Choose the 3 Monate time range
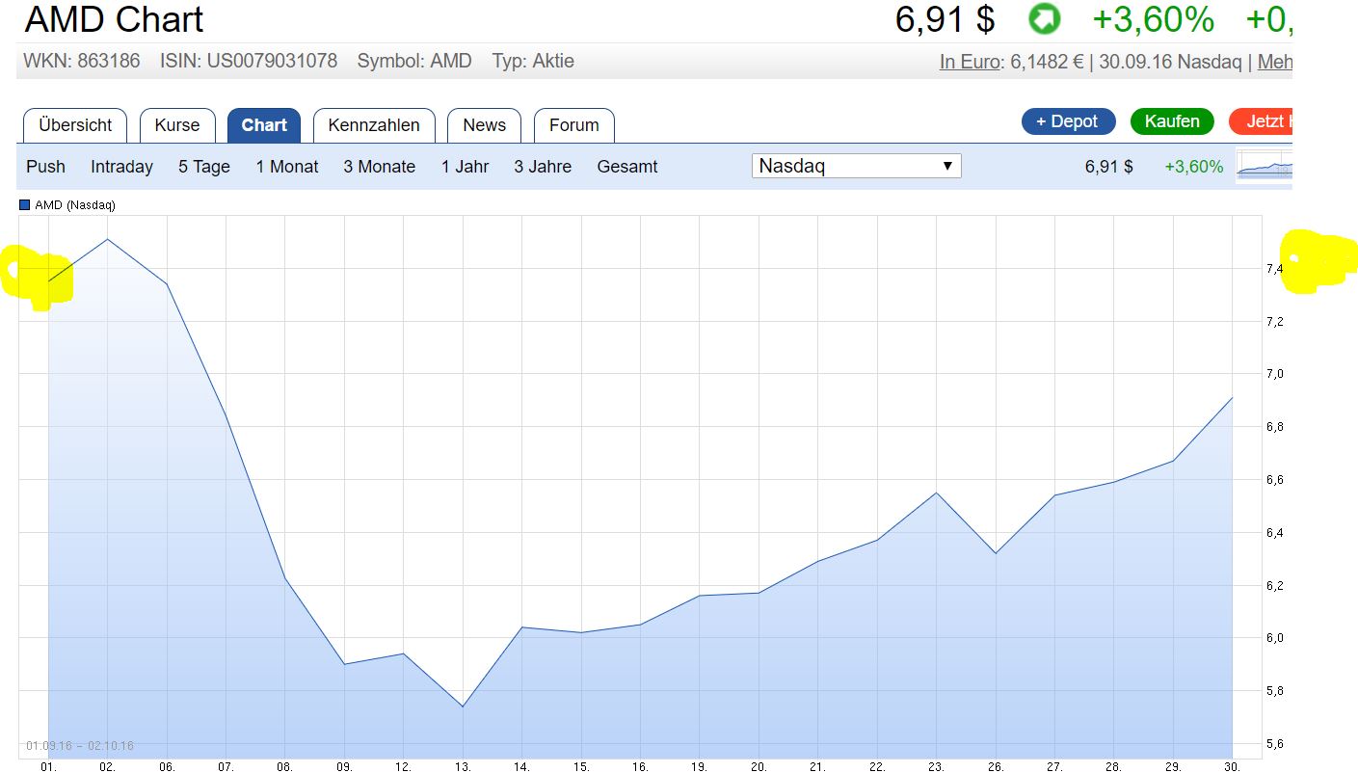 (x=379, y=167)
